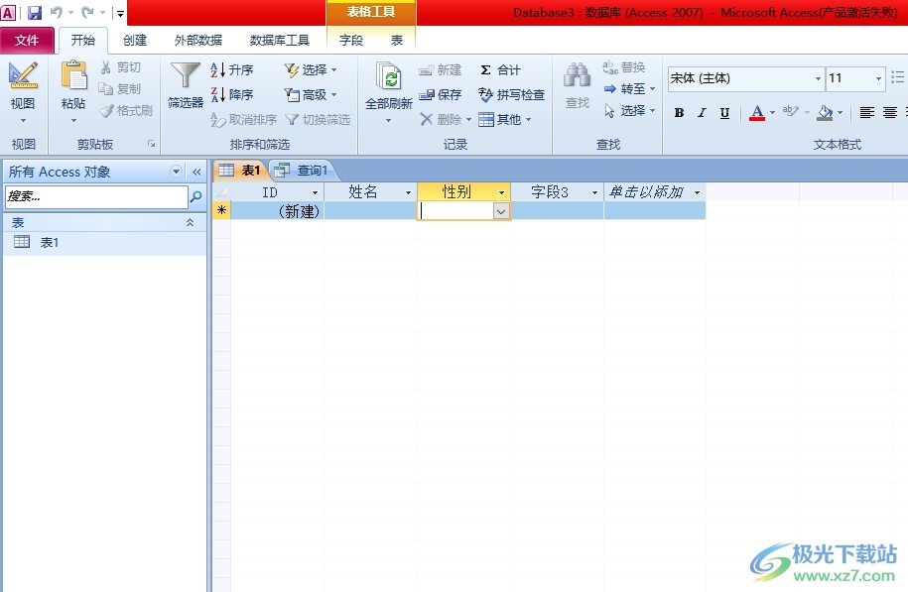The width and height of the screenshot is (908, 592).
Task: Sort ascending with 升序
Action: click(x=231, y=70)
